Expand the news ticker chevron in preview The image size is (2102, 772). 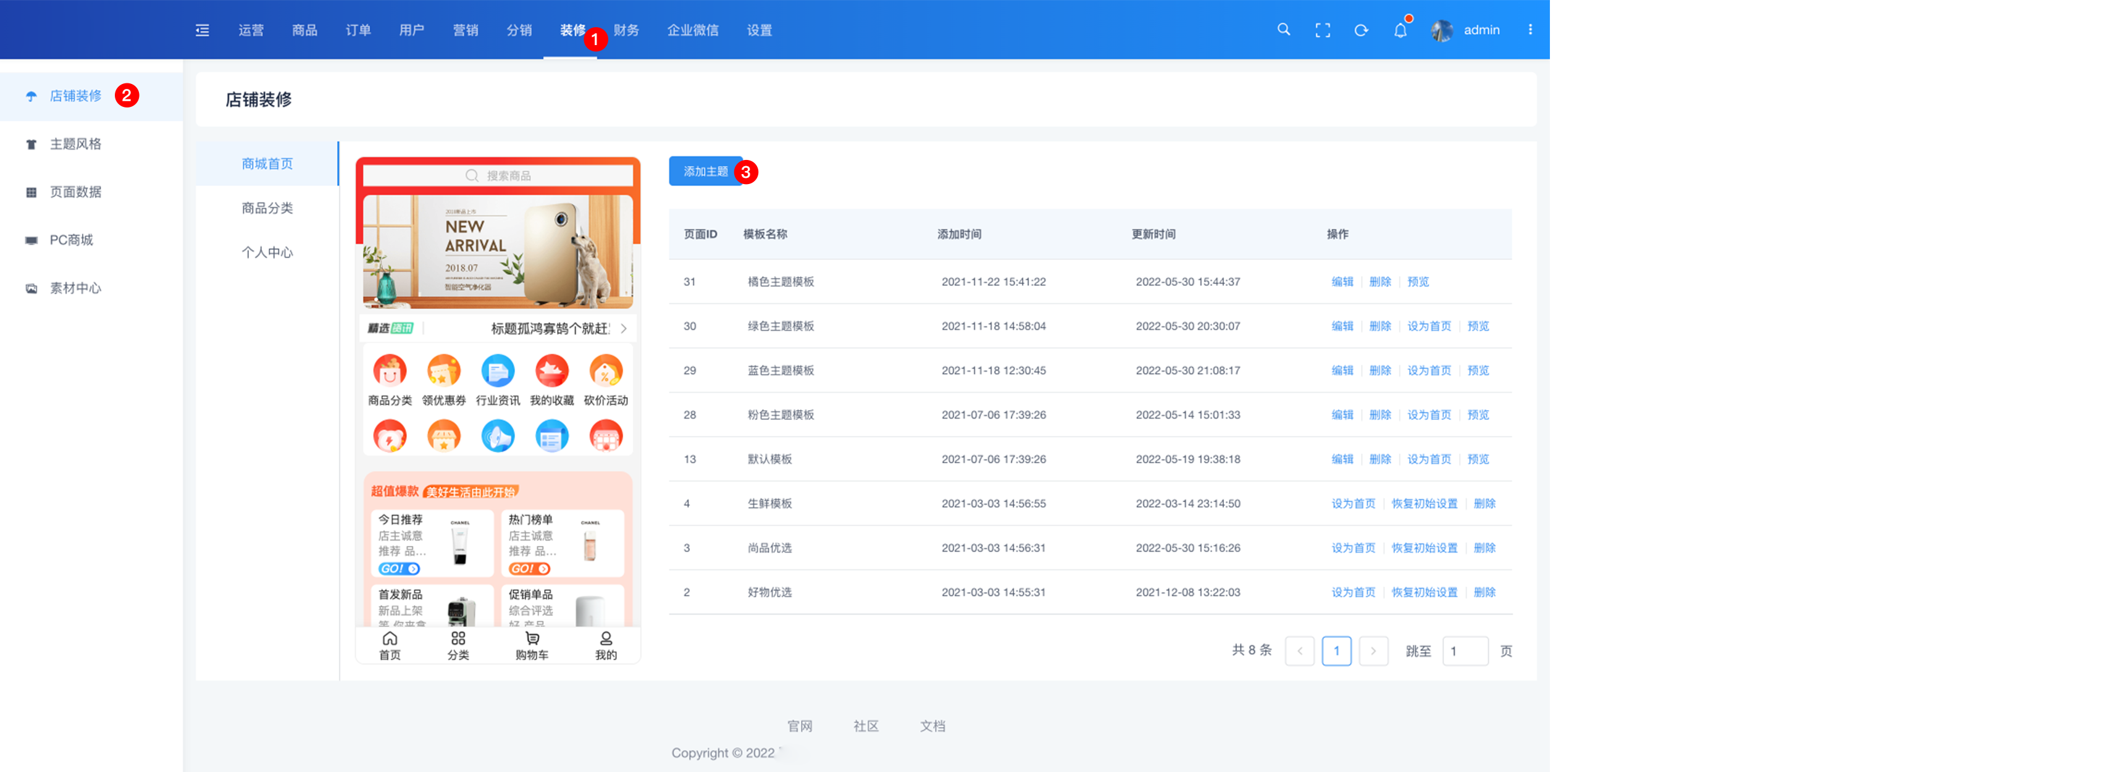click(624, 329)
